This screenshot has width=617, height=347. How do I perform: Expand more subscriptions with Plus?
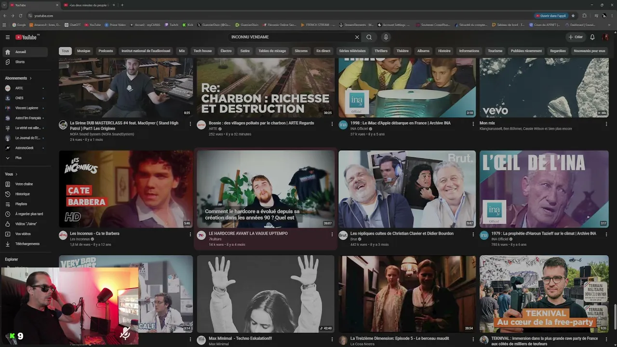click(x=26, y=158)
